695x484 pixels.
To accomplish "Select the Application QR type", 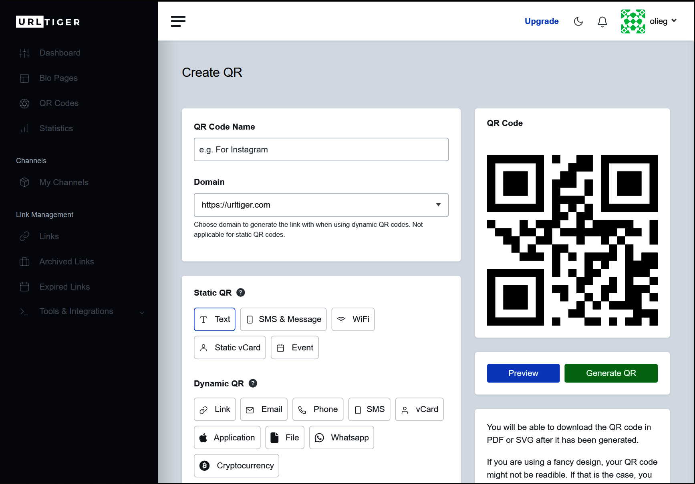I will pos(227,438).
